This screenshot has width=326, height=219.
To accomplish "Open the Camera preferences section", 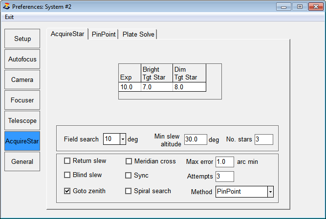I will click(22, 80).
